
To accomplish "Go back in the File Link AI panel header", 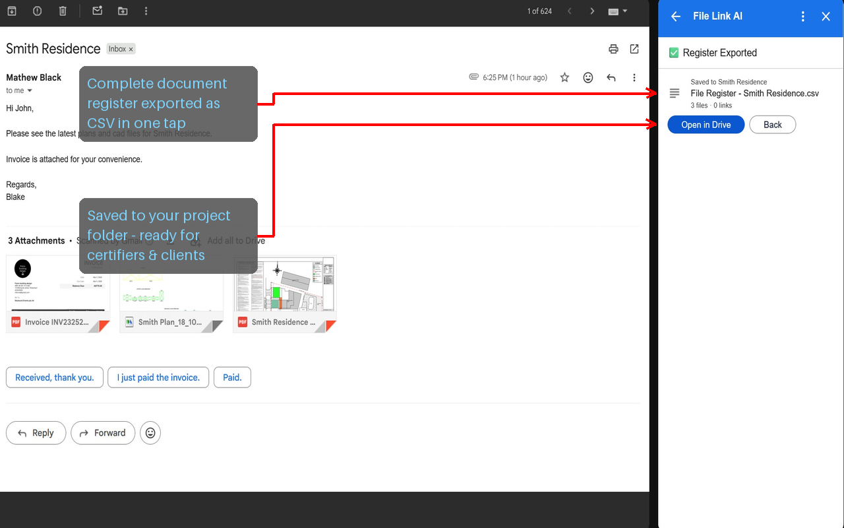I will [676, 16].
